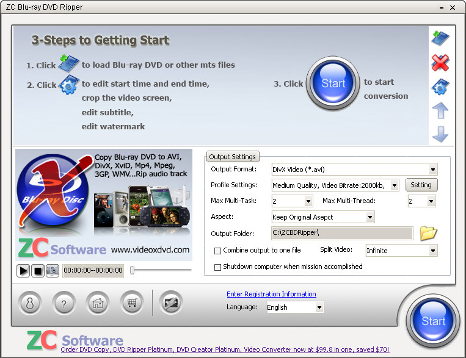
Task: Click the Output Settings tab label
Action: point(233,157)
